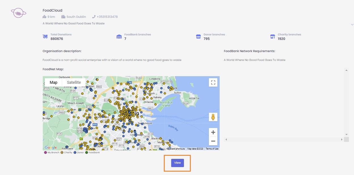Click the Organisation description heading

click(62, 51)
